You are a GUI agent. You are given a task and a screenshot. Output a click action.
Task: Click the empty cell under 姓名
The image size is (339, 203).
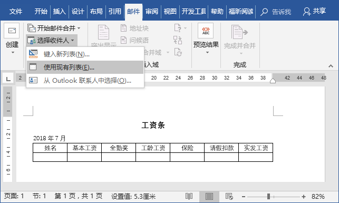point(50,157)
